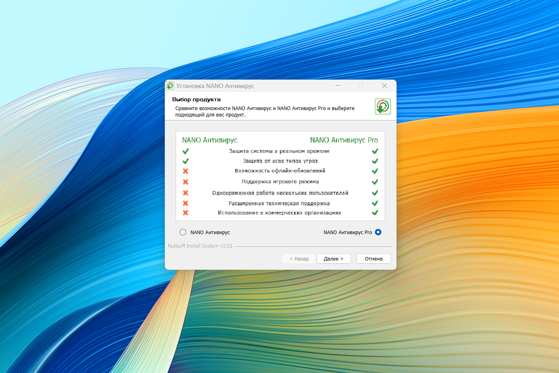Click the red cross beside "Поддержка игрового режима"
559x373 pixels.
tap(186, 182)
